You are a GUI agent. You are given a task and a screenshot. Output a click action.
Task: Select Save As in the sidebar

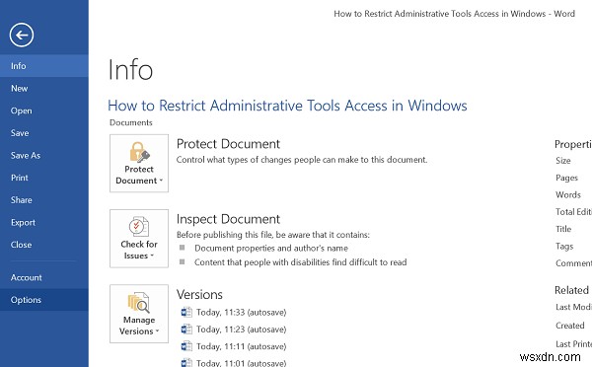(44, 155)
